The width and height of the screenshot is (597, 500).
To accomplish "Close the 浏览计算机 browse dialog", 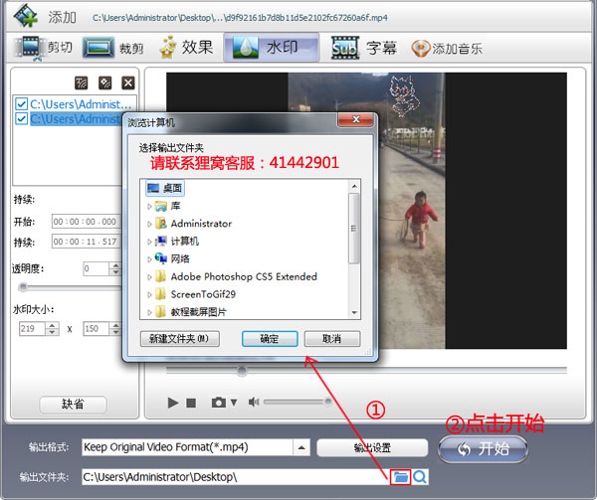I will pyautogui.click(x=355, y=119).
